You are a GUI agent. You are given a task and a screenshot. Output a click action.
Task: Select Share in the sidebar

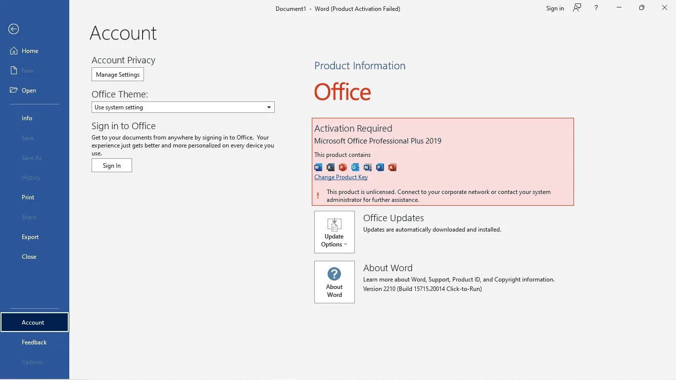35,217
